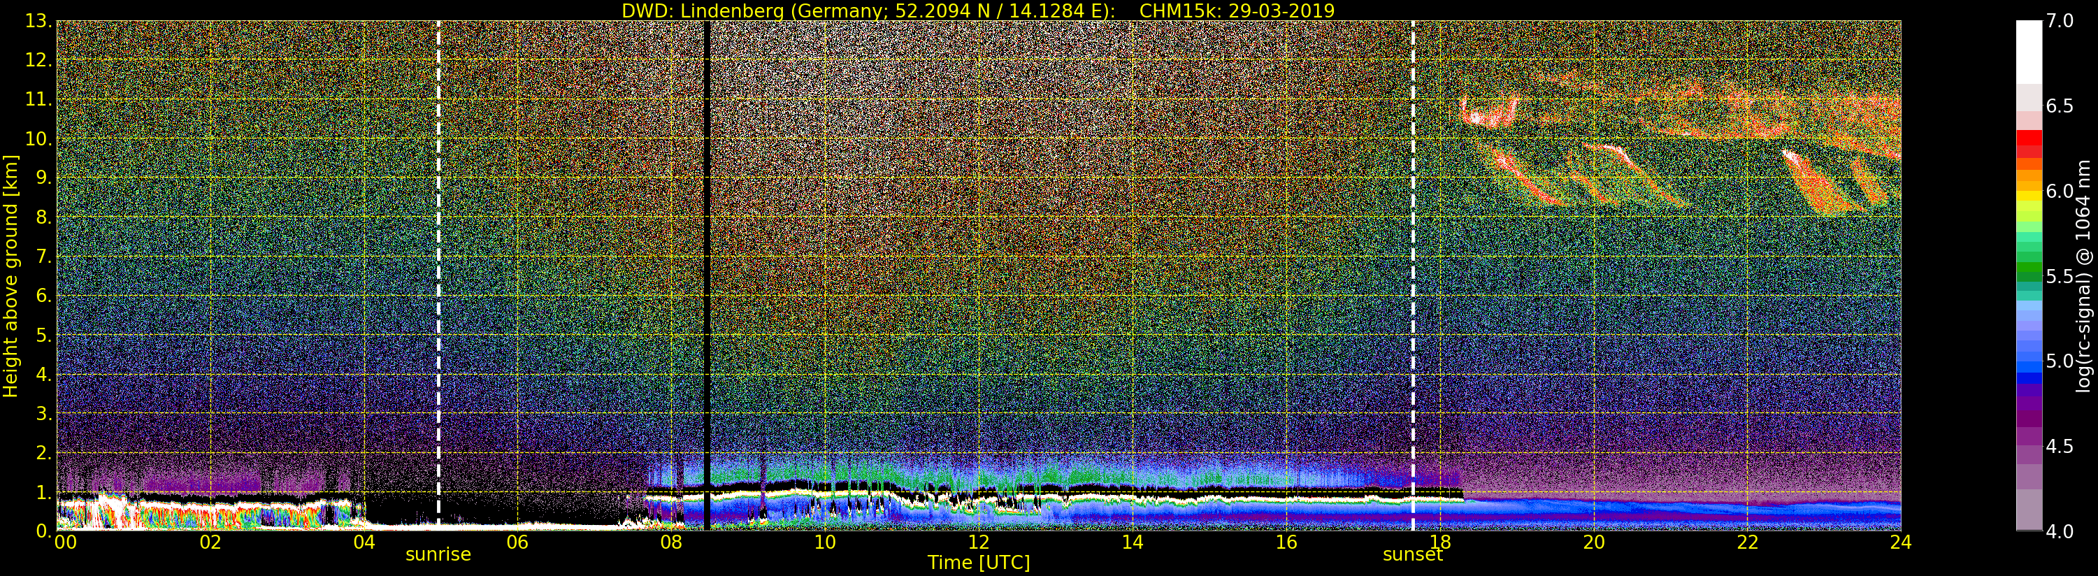Viewport: 2098px width, 576px height.
Task: Click the height tick label '13.'
Action: pos(38,22)
